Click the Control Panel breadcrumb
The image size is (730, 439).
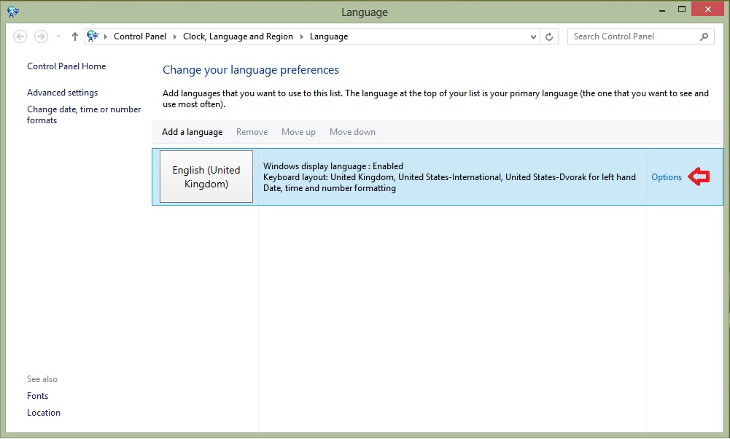[140, 36]
